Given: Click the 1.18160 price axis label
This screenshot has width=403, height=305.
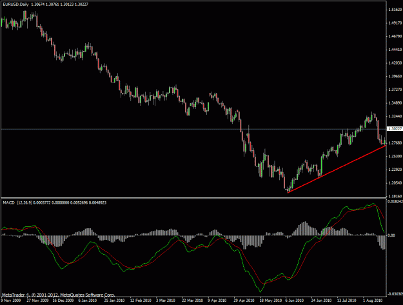Looking at the screenshot, I should click(395, 196).
